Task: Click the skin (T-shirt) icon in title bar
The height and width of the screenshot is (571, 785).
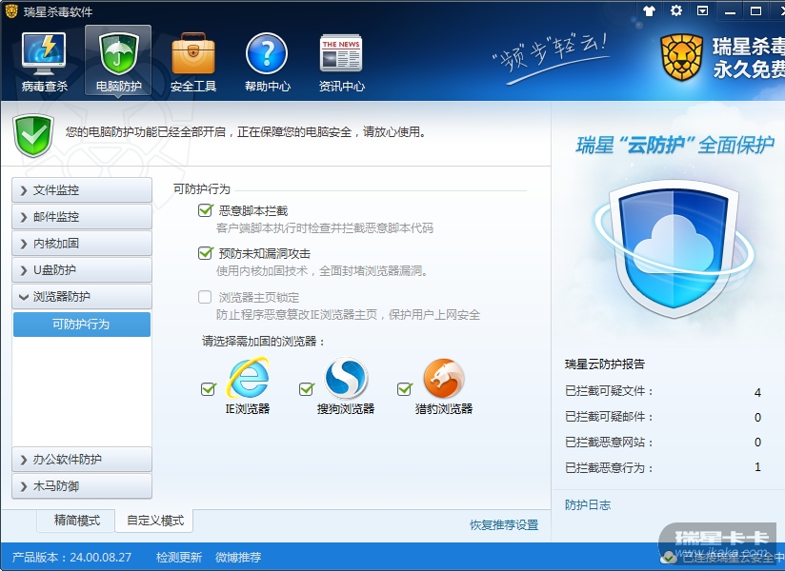Action: pyautogui.click(x=650, y=10)
